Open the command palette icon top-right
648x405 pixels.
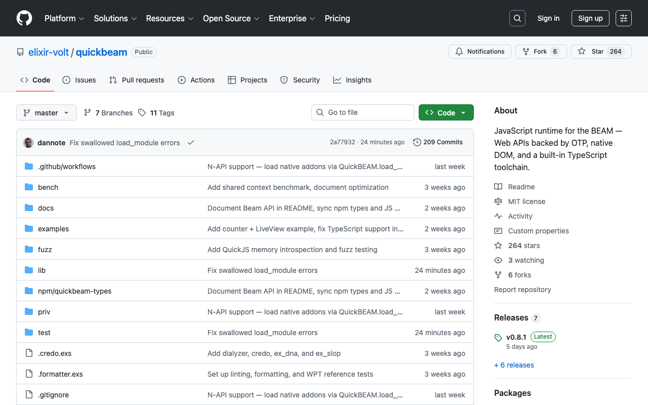(x=623, y=18)
